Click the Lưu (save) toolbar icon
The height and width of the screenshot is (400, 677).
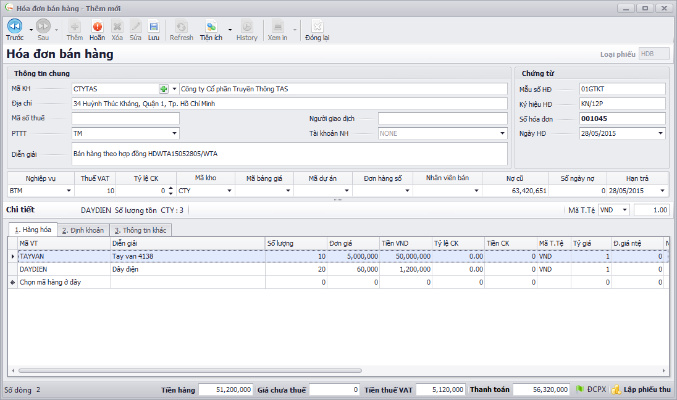(x=154, y=27)
